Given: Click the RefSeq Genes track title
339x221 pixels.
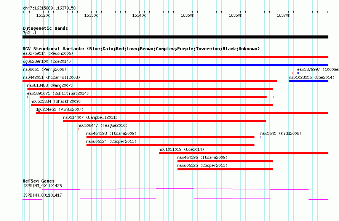Looking at the screenshot, I should pyautogui.click(x=38, y=181).
